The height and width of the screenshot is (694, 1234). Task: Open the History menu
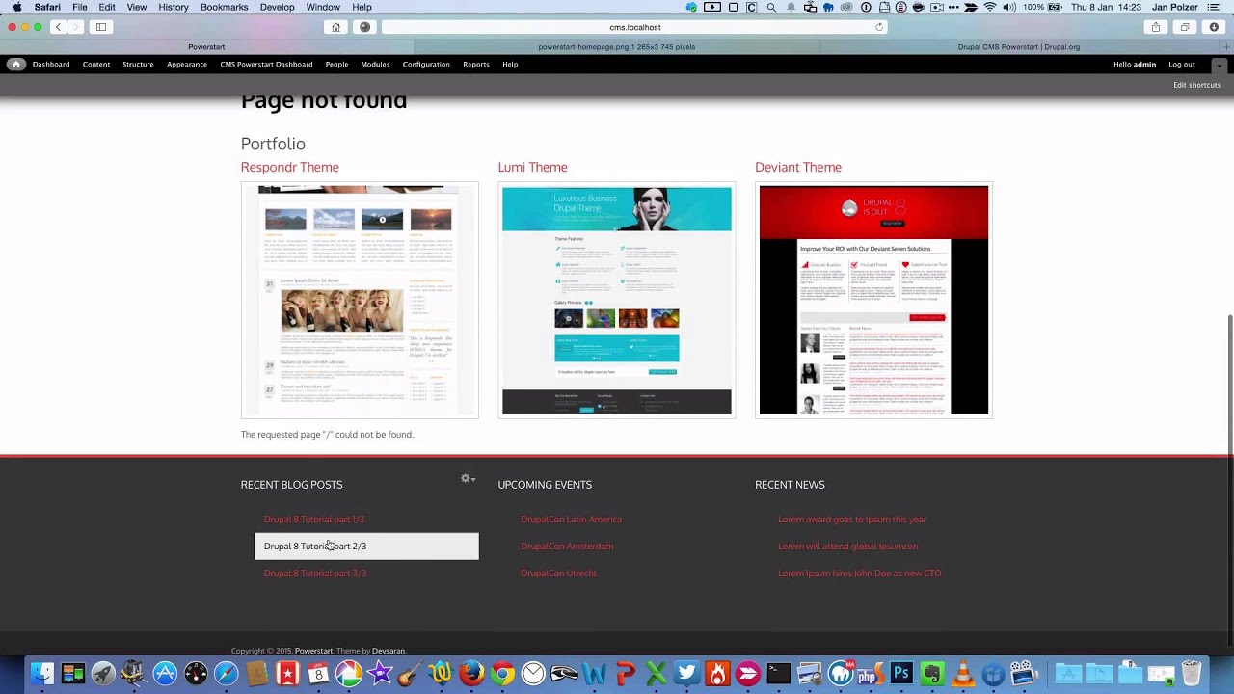point(174,7)
